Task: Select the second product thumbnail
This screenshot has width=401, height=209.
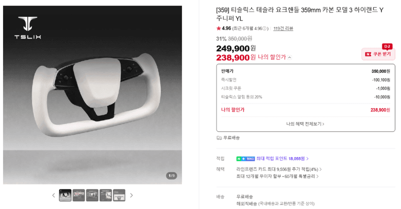Action: pos(79,195)
